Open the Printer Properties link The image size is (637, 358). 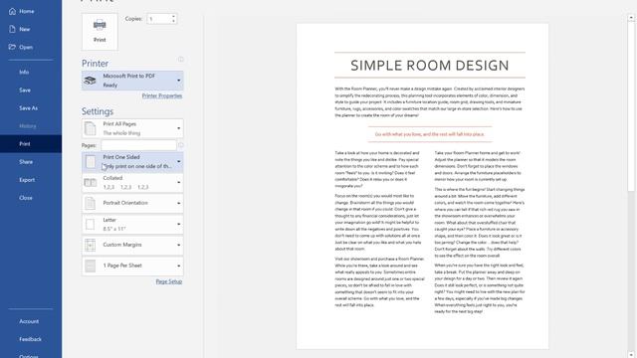162,95
